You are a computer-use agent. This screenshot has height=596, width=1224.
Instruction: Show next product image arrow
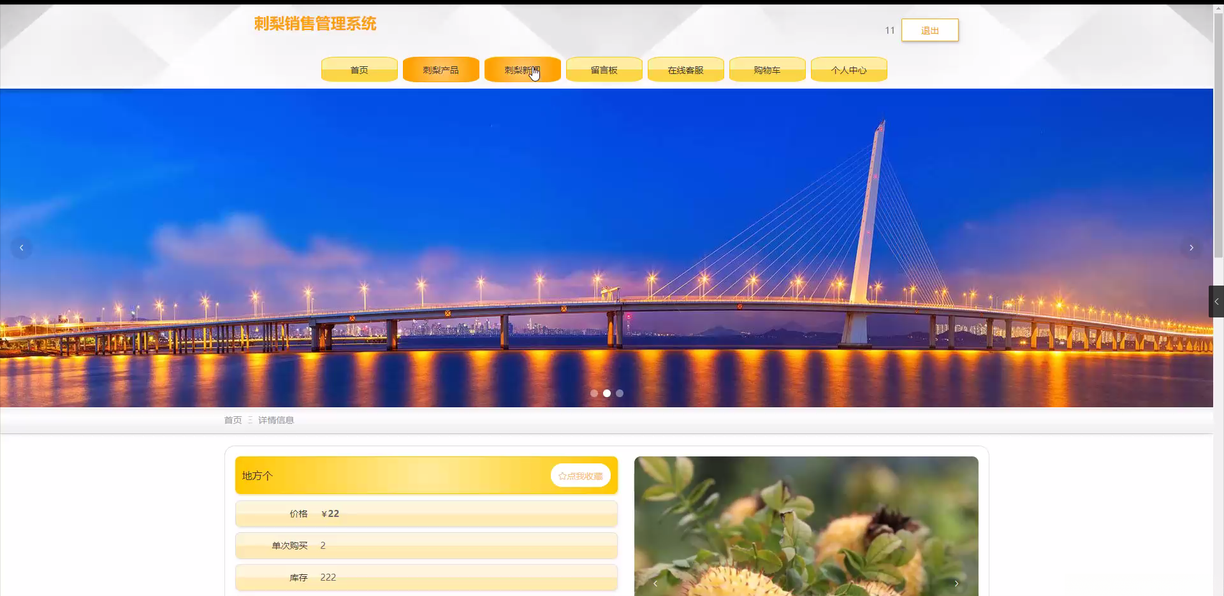[x=956, y=583]
